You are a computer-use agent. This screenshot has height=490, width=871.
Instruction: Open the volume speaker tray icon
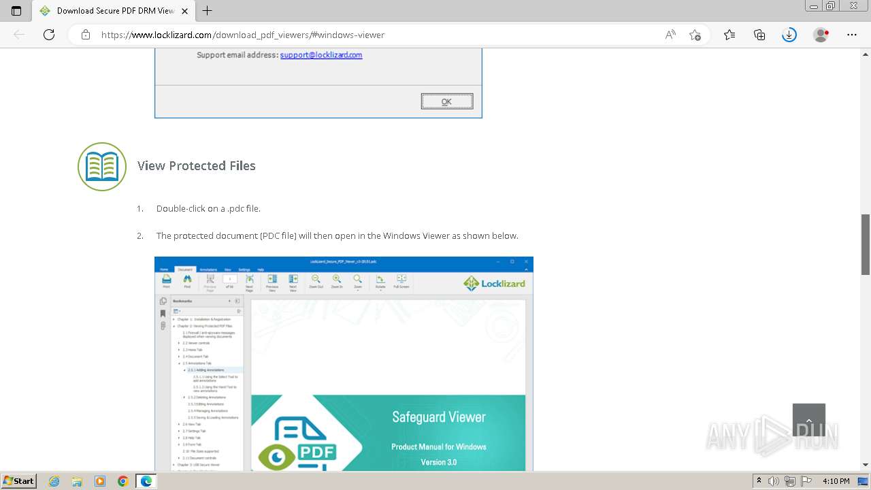click(x=774, y=481)
